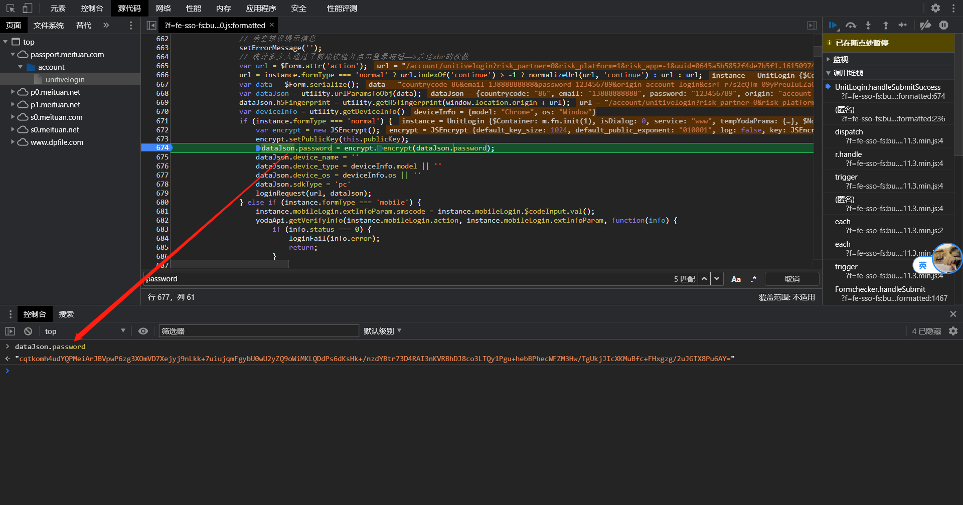Toggle live expression eye icon
This screenshot has height=505, width=963.
coord(143,331)
